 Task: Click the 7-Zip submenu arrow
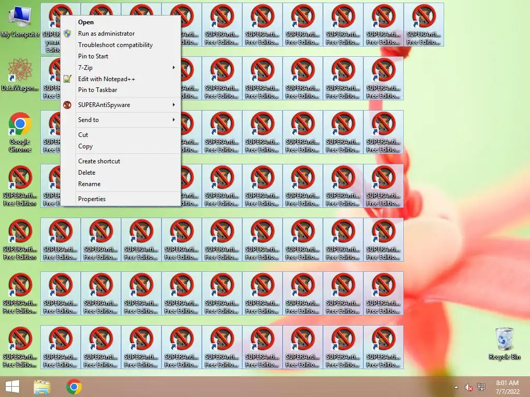(174, 68)
